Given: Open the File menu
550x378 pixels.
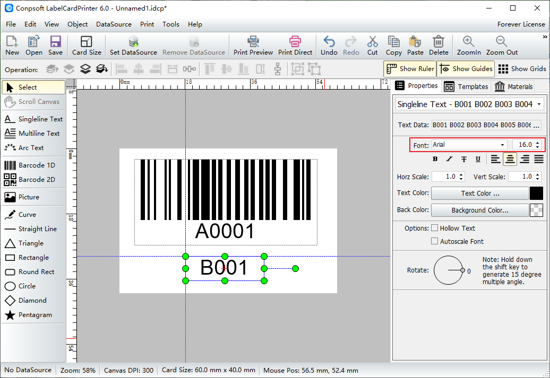Looking at the screenshot, I should pos(11,24).
